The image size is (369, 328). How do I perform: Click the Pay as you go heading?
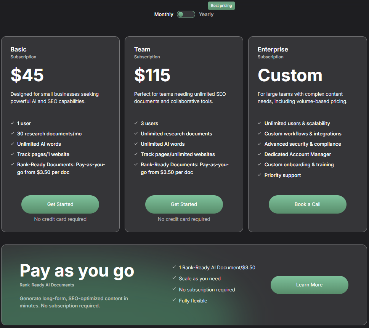click(77, 271)
